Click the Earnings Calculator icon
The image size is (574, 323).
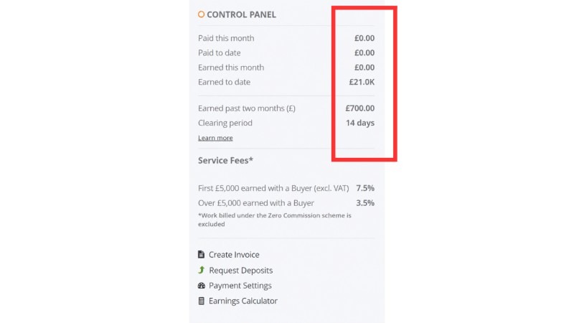tap(201, 301)
